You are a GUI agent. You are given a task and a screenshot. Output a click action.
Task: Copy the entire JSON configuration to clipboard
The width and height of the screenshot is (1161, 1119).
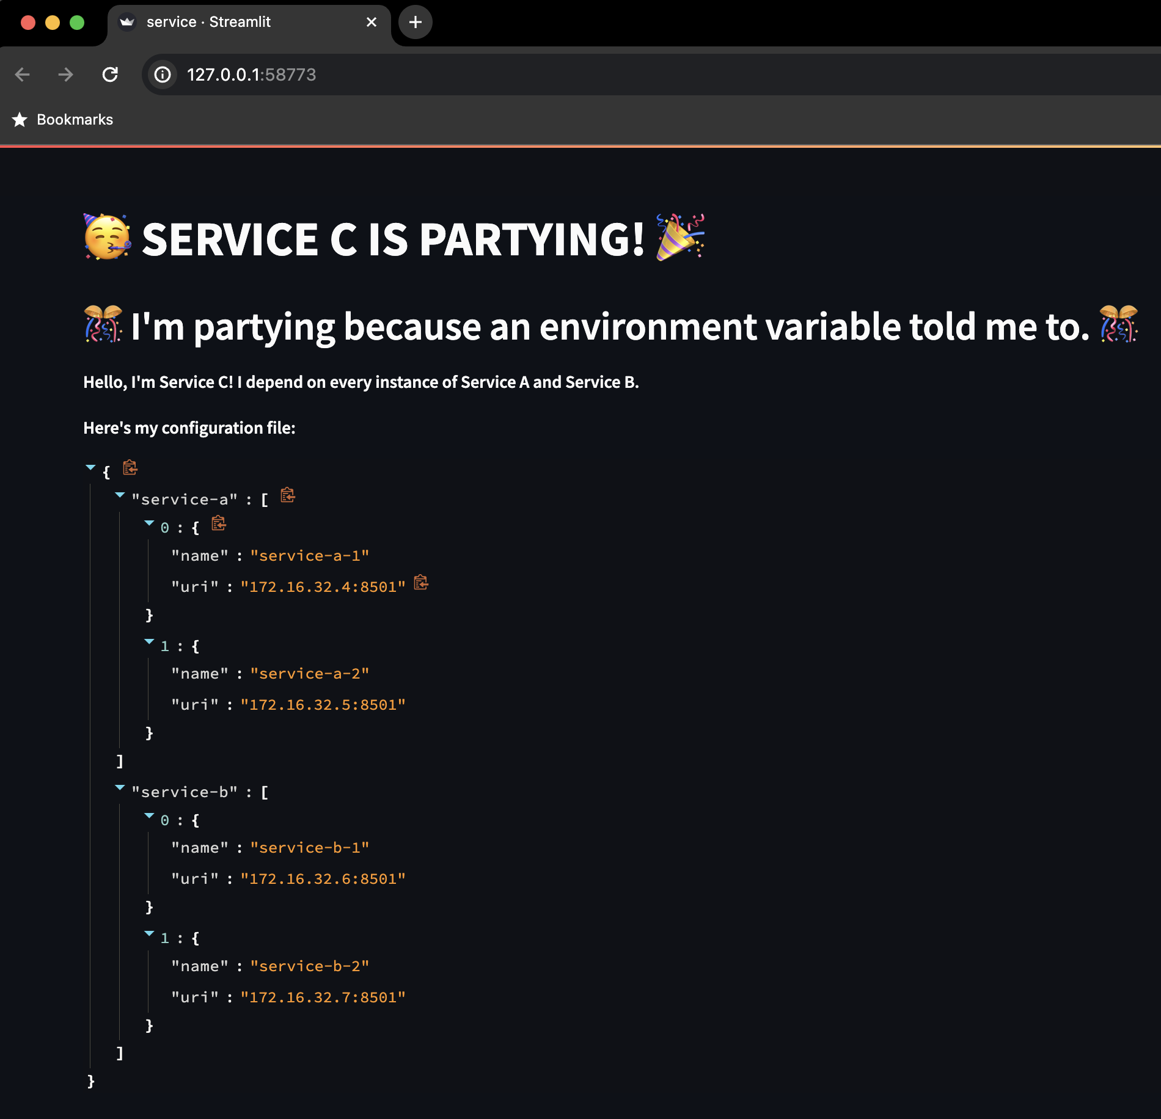tap(130, 468)
